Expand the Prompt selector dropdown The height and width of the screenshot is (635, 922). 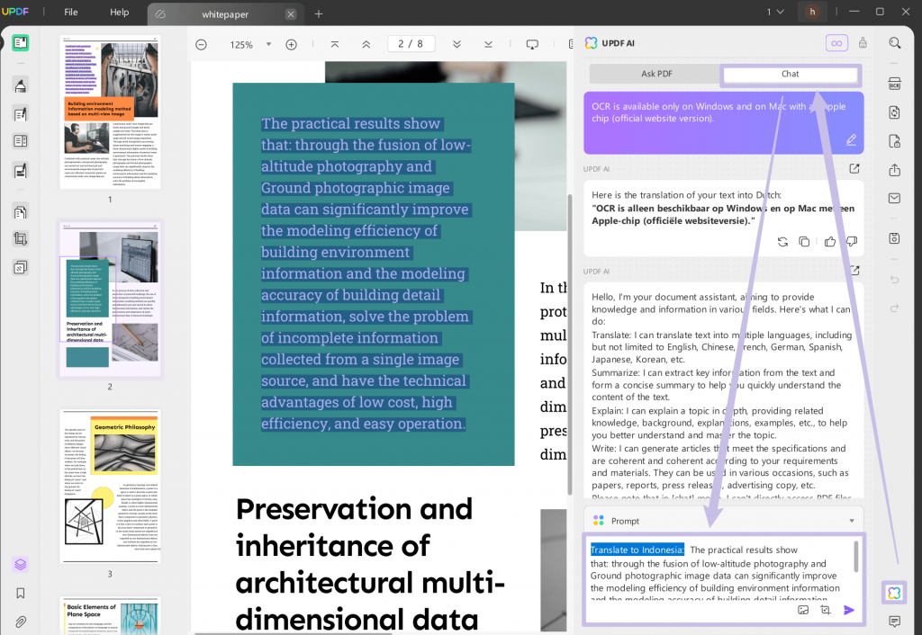(852, 521)
